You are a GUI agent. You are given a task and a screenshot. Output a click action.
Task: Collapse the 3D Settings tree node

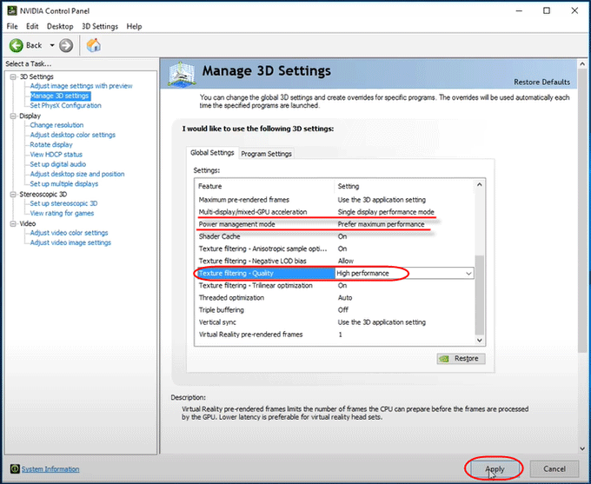tap(14, 76)
